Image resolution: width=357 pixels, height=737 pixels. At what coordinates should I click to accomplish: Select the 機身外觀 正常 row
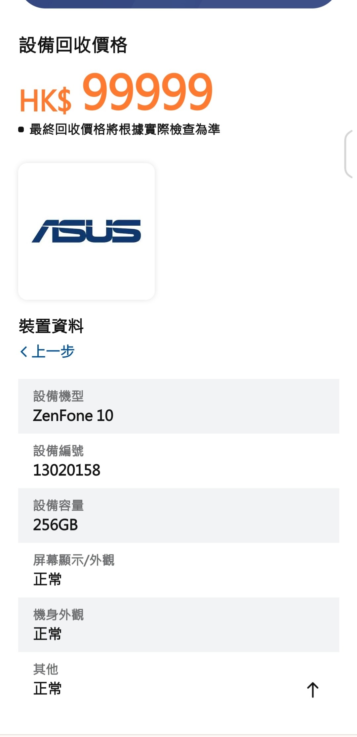178,624
